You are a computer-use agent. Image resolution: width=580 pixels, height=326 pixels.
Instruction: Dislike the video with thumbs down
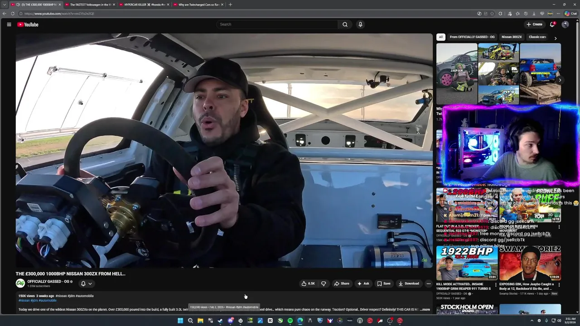pyautogui.click(x=324, y=283)
